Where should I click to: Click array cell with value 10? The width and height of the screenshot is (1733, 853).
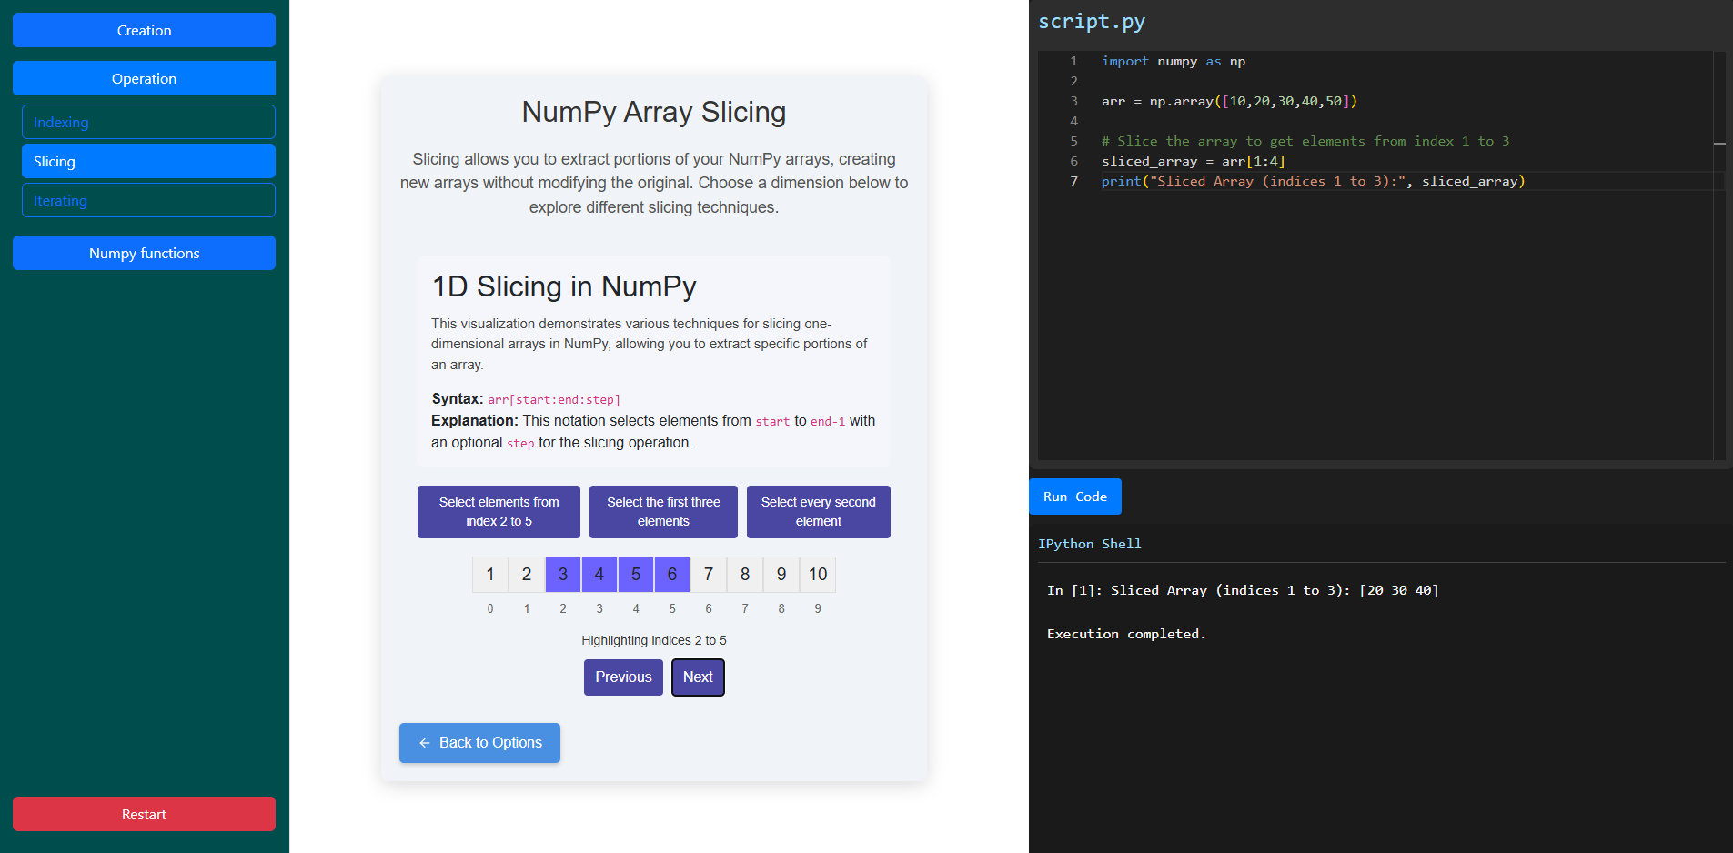(x=818, y=575)
